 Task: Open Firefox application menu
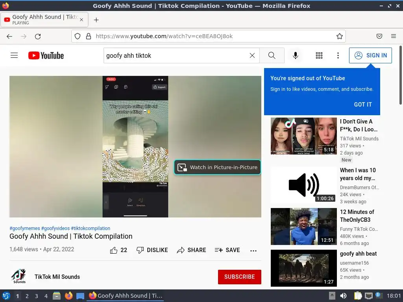394,36
